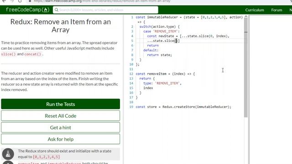Click the browser address bar URL
The width and height of the screenshot is (292, 164).
click(x=102, y=1)
